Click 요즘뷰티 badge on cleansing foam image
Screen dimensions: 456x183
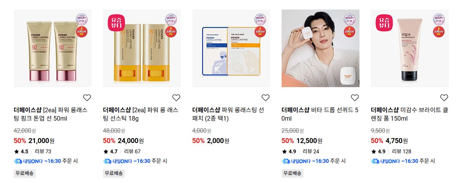[384, 22]
